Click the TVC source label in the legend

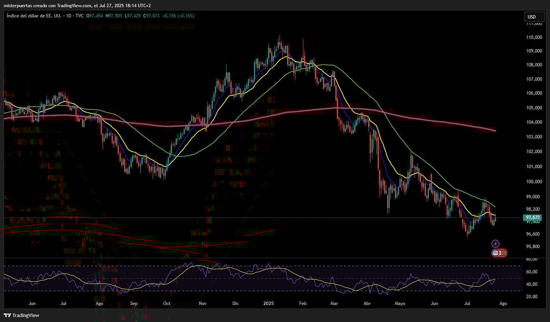(x=79, y=16)
